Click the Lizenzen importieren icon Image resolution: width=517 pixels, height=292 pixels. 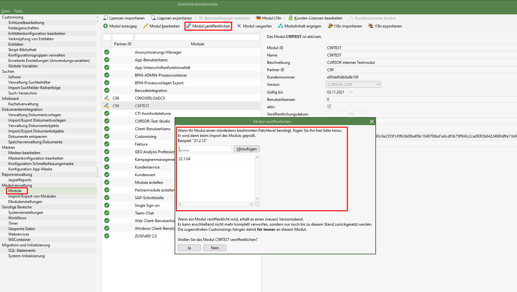(x=105, y=18)
